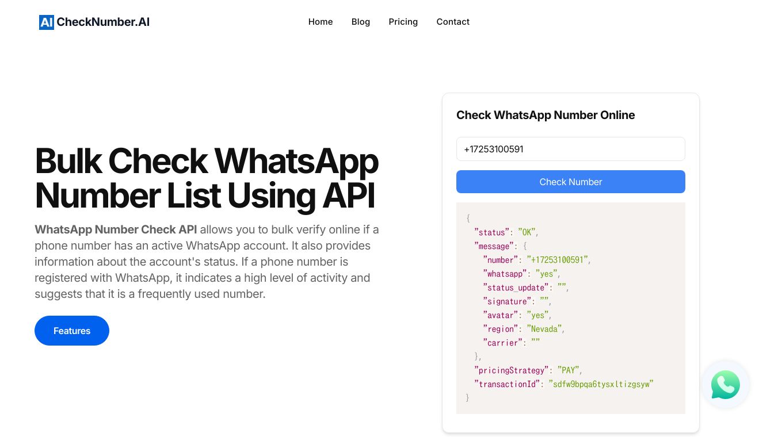Click the "Check WhatsApp Number Online" heading
The width and height of the screenshot is (778, 437).
[546, 115]
